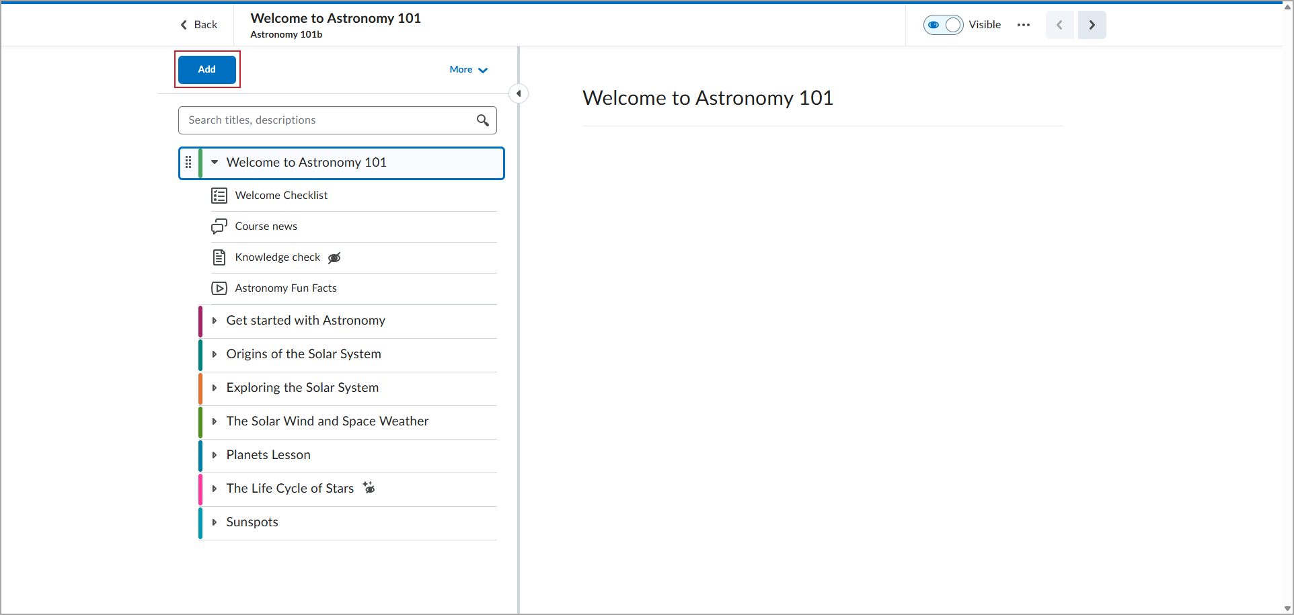Expand The Life Cycle of Stars
Screen dimensions: 1294x615
[x=215, y=489]
